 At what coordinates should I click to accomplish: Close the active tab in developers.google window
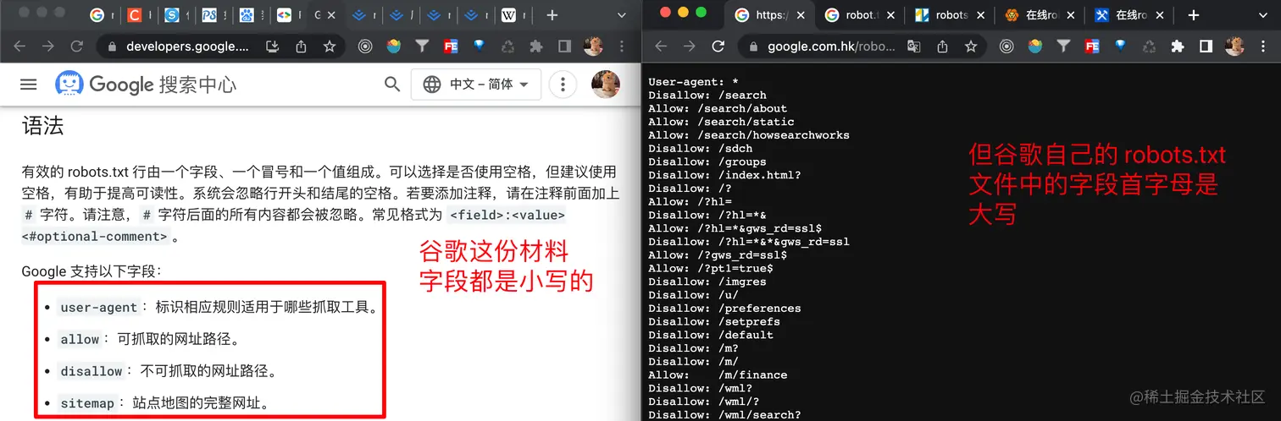coord(330,15)
